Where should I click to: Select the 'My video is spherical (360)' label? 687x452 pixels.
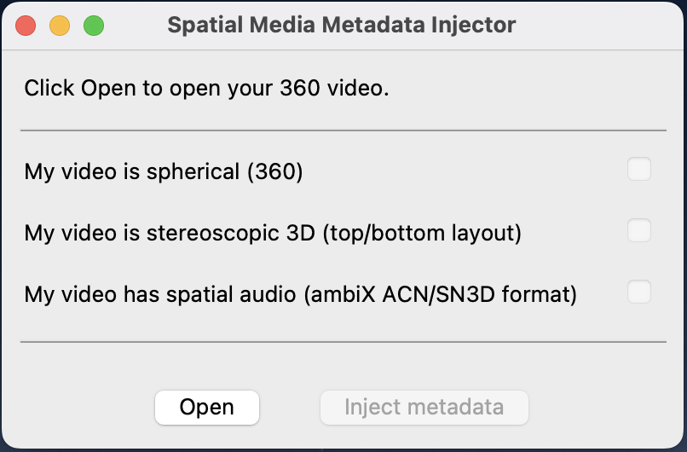[164, 171]
